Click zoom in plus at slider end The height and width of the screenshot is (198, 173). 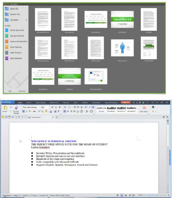tap(169, 195)
